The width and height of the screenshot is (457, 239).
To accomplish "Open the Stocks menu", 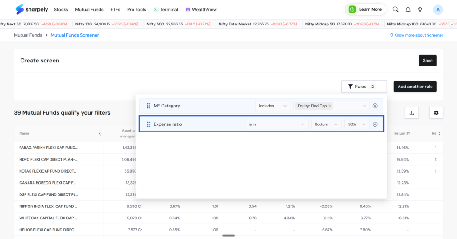I will point(61,10).
